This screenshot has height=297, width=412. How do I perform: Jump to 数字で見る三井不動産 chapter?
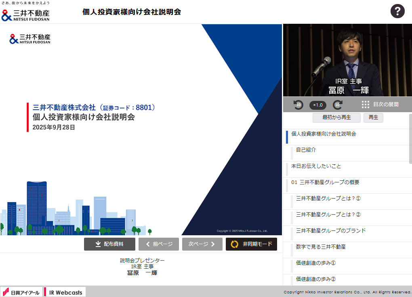click(321, 247)
